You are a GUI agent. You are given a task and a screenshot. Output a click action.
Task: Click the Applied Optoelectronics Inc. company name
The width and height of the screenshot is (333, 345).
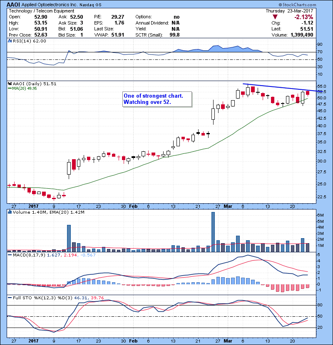50,5
